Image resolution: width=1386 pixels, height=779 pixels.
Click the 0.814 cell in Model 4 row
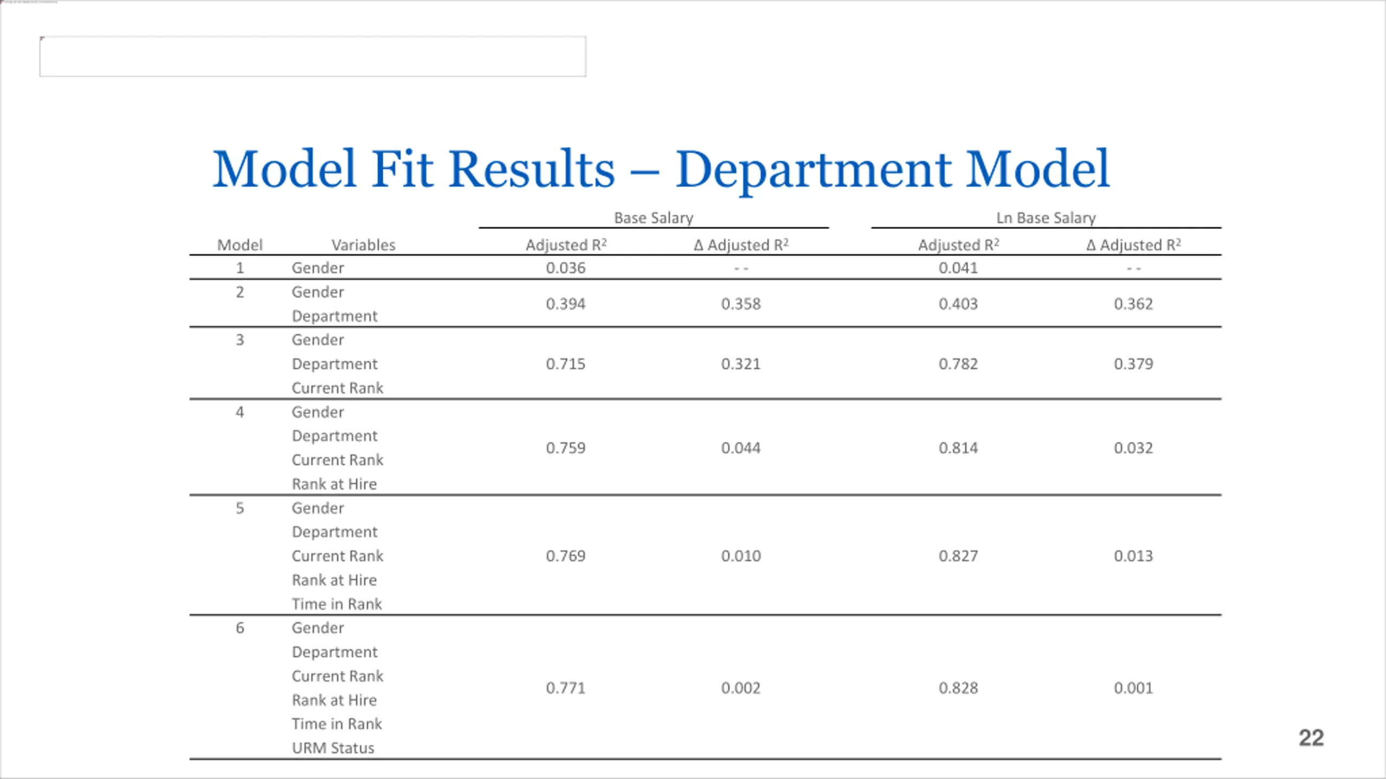pyautogui.click(x=958, y=448)
